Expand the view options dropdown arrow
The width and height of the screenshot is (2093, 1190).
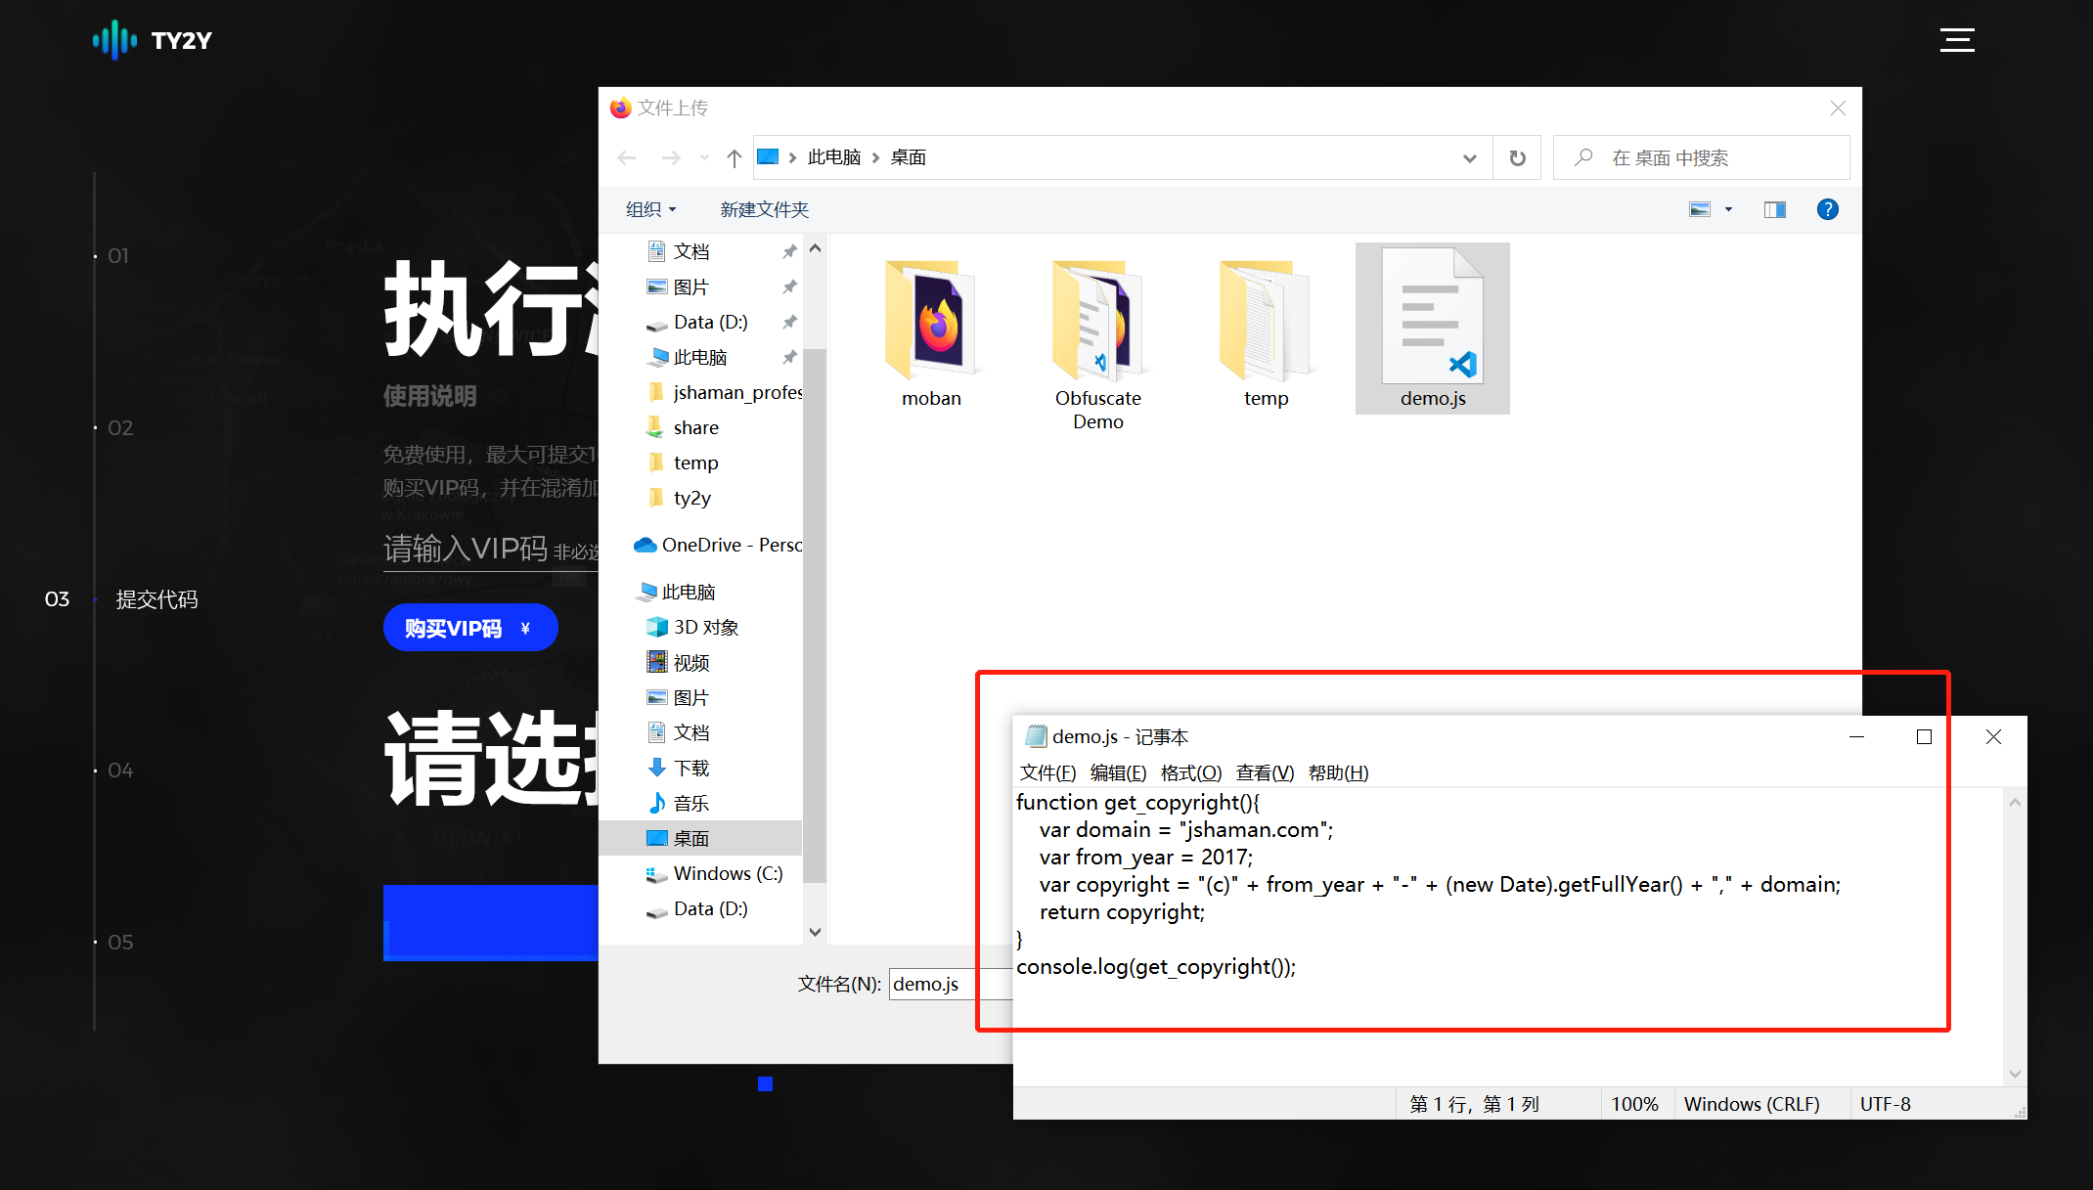click(x=1728, y=209)
